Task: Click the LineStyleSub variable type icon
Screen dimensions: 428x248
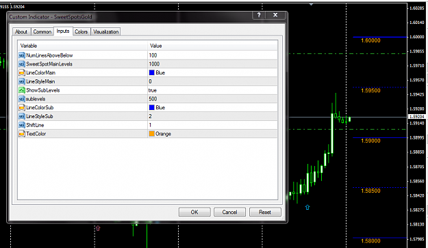Action: (x=22, y=117)
